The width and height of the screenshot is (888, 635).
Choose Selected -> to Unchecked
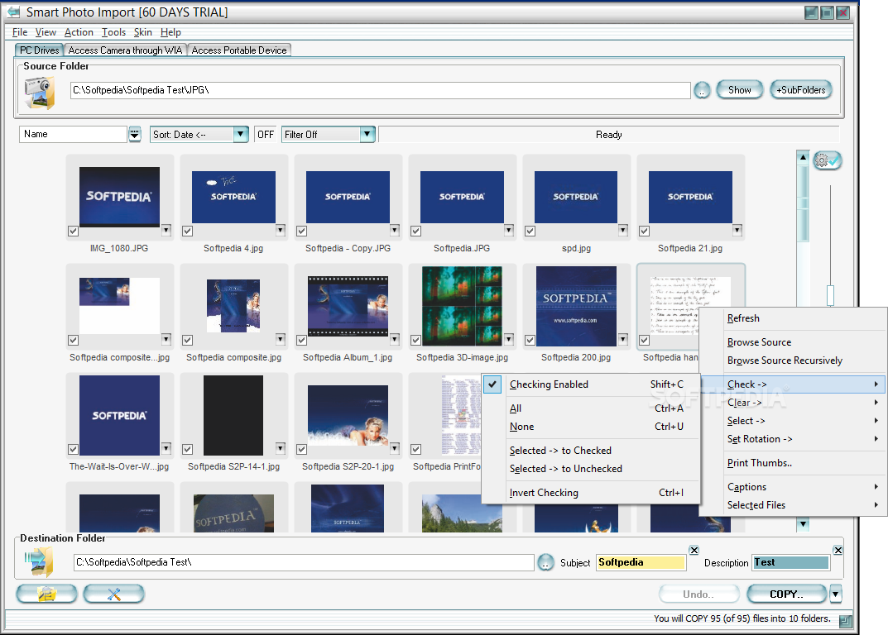[x=591, y=469]
